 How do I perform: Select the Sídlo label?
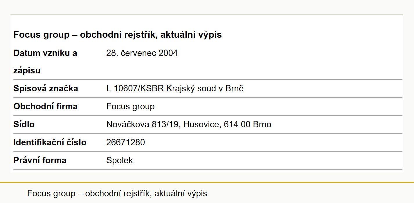24,124
